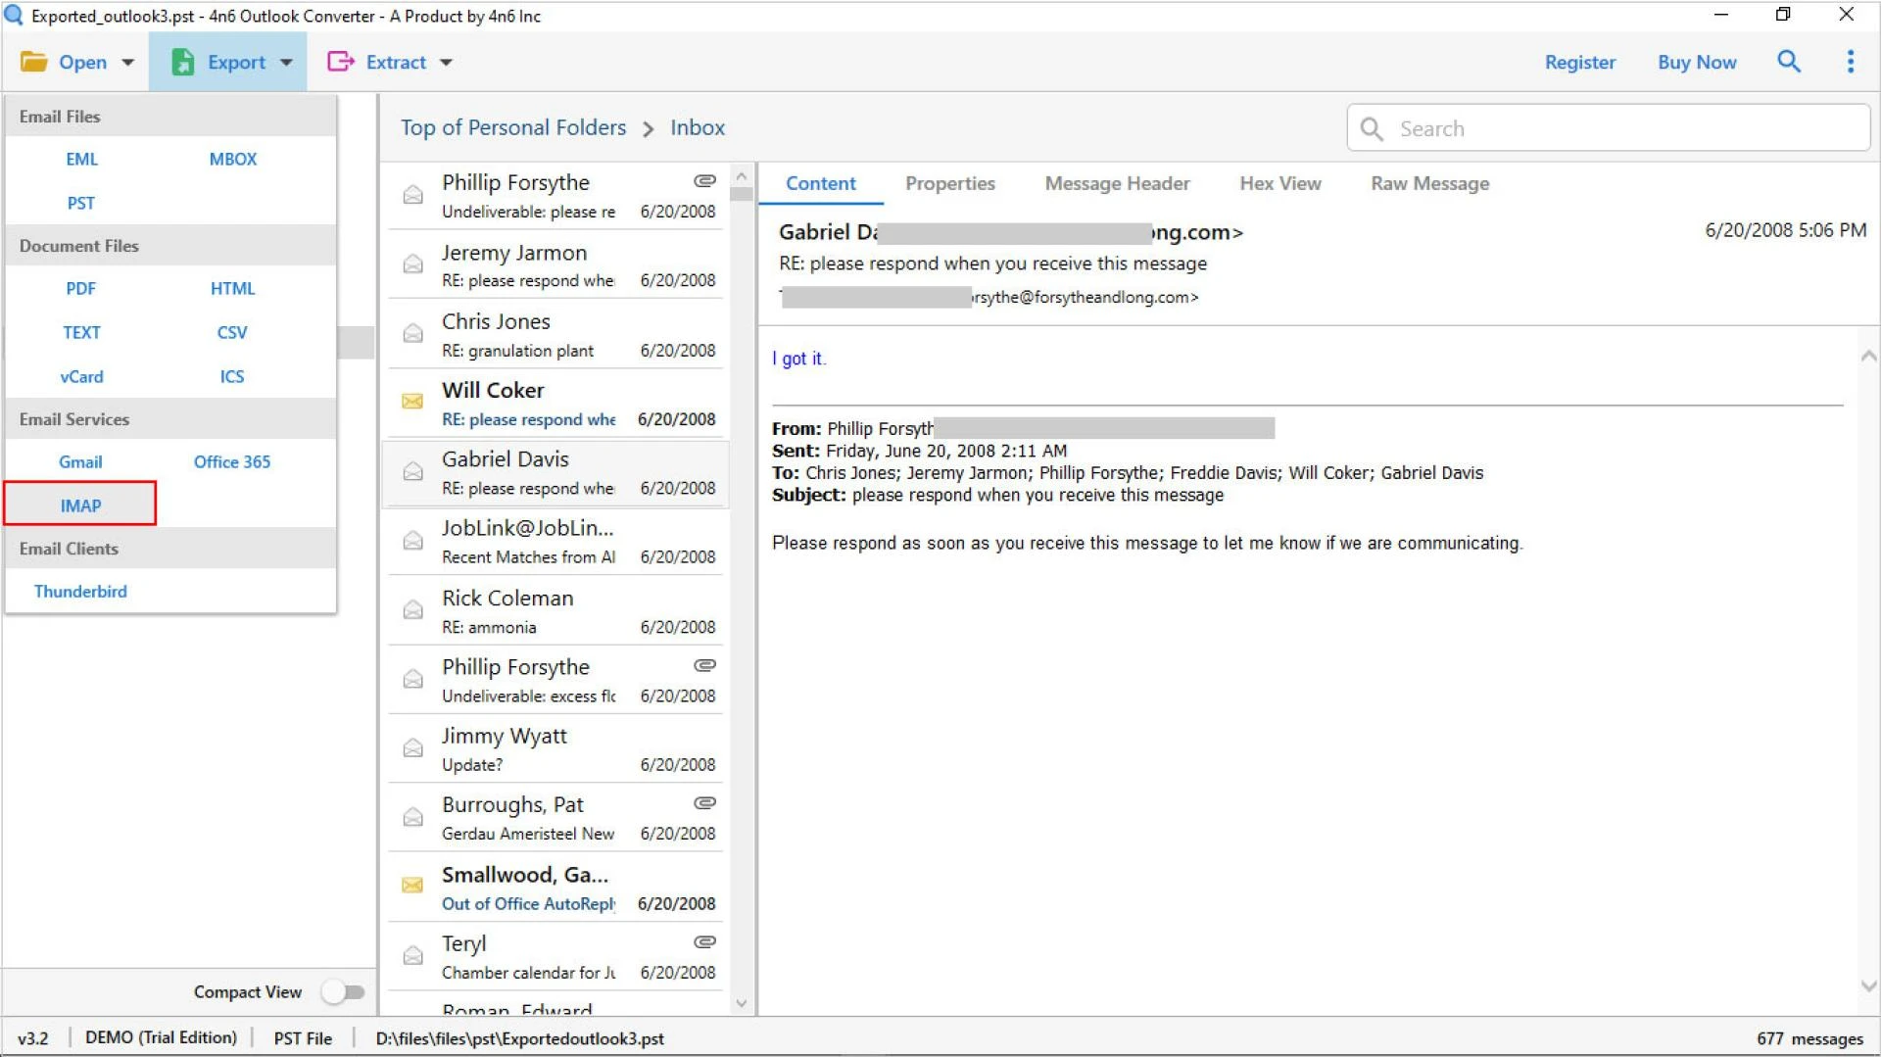Switch to the Raw Message tab
Image resolution: width=1881 pixels, height=1057 pixels.
coord(1429,183)
